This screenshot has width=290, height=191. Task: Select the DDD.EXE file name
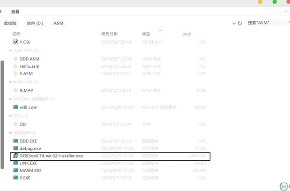coord(28,141)
